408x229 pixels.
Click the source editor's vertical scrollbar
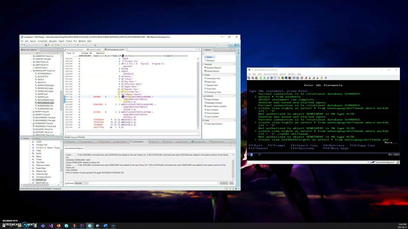click(x=198, y=93)
